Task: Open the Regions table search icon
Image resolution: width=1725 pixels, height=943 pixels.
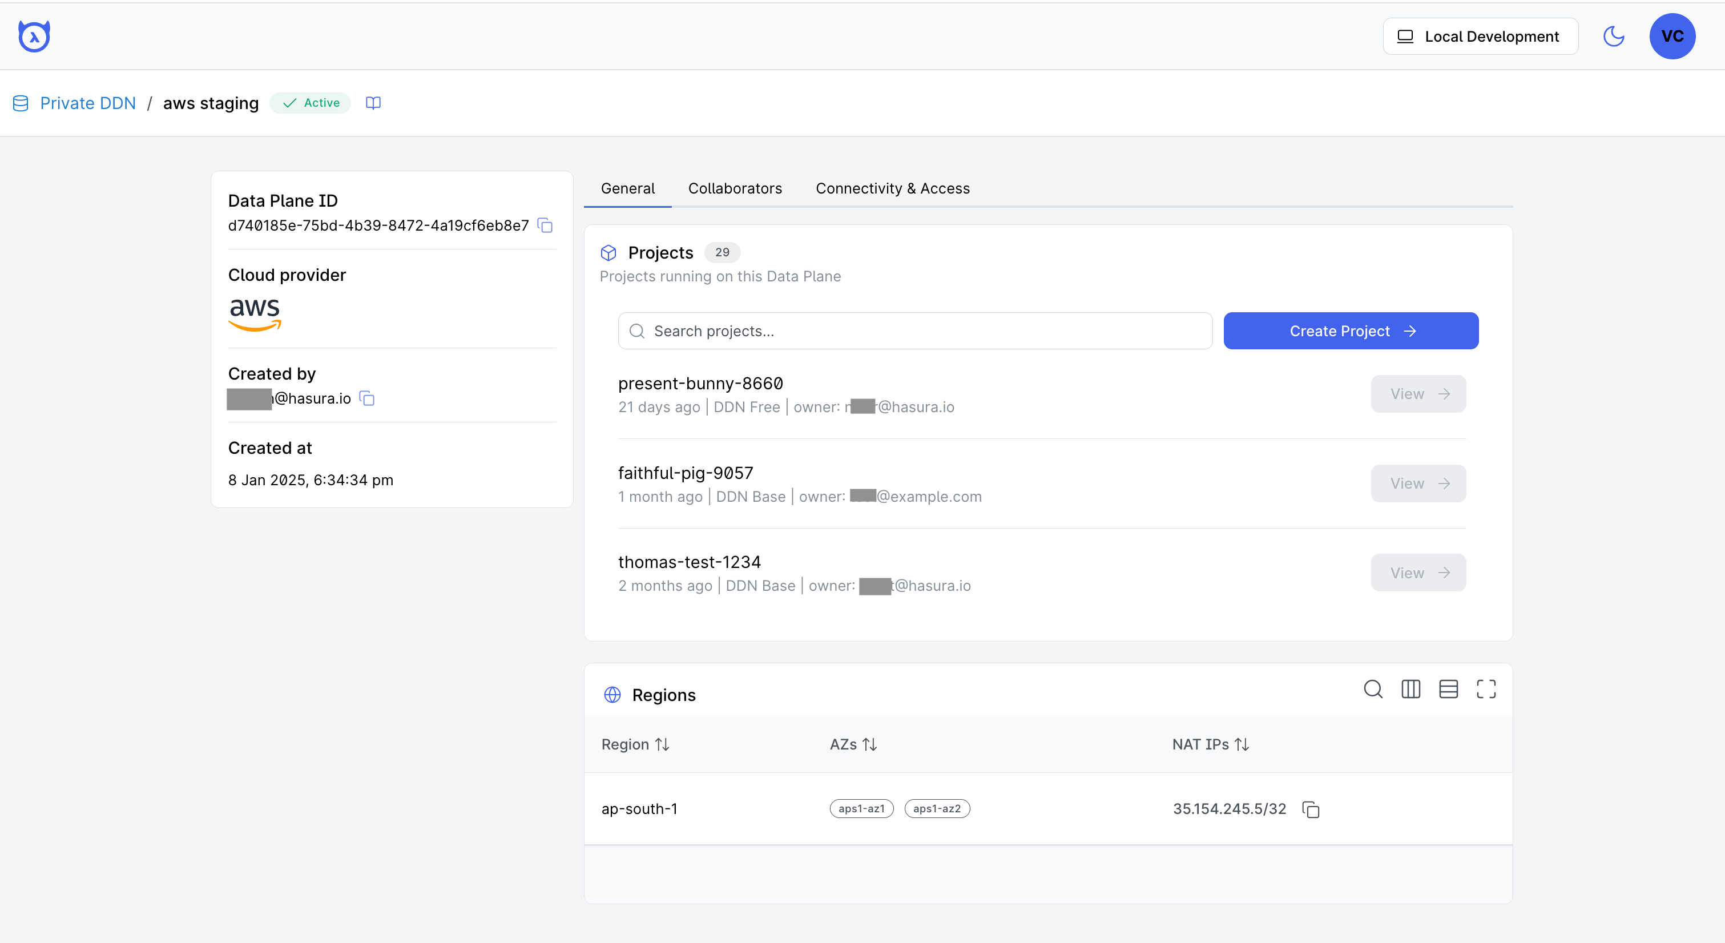Action: coord(1373,689)
